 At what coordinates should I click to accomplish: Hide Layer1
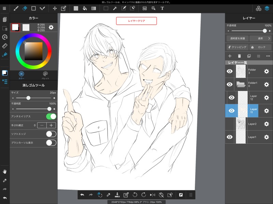[x=230, y=137]
